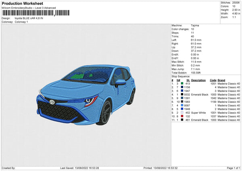Click the blue car embroidery design preview
This screenshot has height=171, width=242.
coord(86,95)
